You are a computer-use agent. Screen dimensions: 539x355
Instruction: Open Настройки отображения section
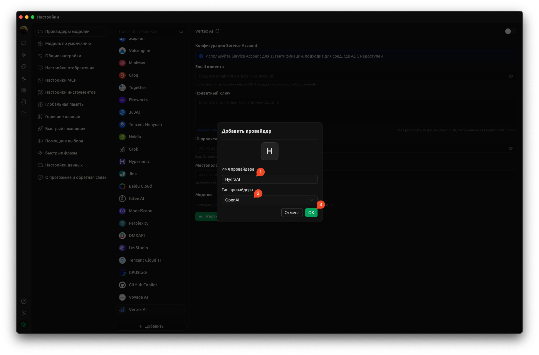coord(72,68)
